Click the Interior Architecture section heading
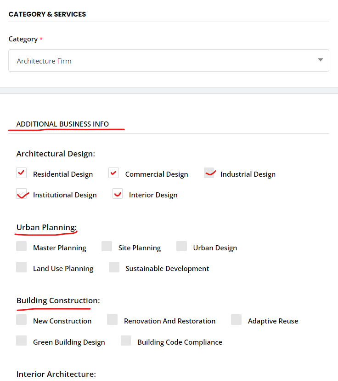 pyautogui.click(x=56, y=374)
